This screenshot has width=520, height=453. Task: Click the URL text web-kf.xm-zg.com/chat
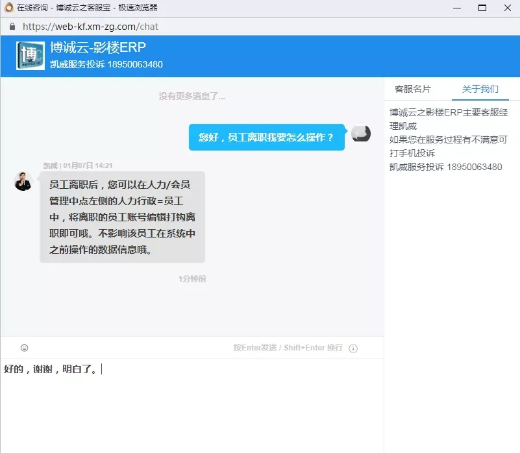click(x=90, y=27)
